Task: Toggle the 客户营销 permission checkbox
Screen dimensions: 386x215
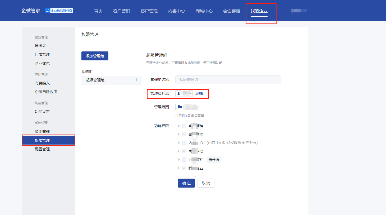Action: (x=184, y=126)
